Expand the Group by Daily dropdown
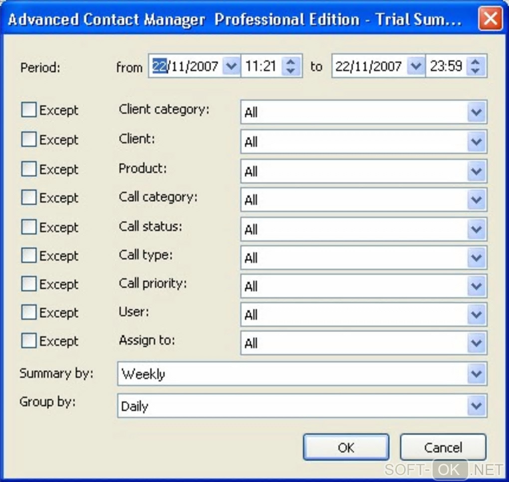509x482 pixels. (x=477, y=406)
